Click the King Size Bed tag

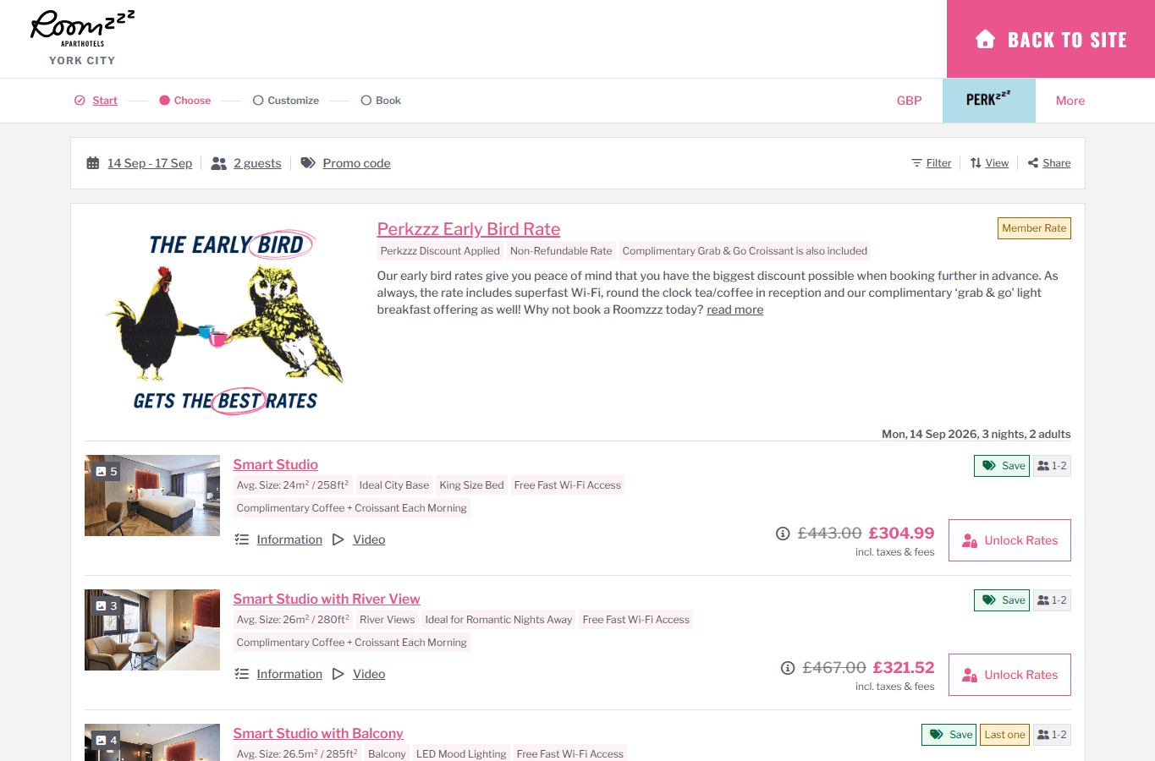[471, 485]
